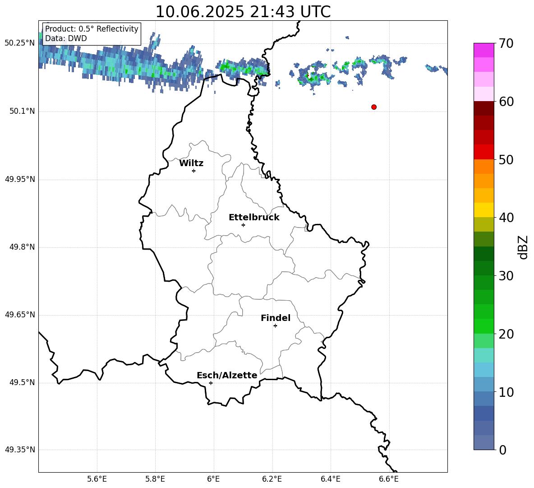Click the slate blue bottom colorbar segment
Image resolution: width=534 pixels, height=488 pixels.
[483, 442]
